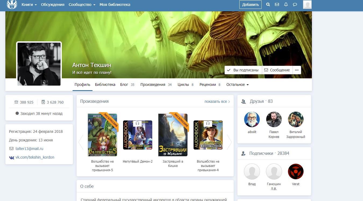The width and height of the screenshot is (363, 201).
Task: Open Павел Корнев's friend avatar
Action: point(274,119)
